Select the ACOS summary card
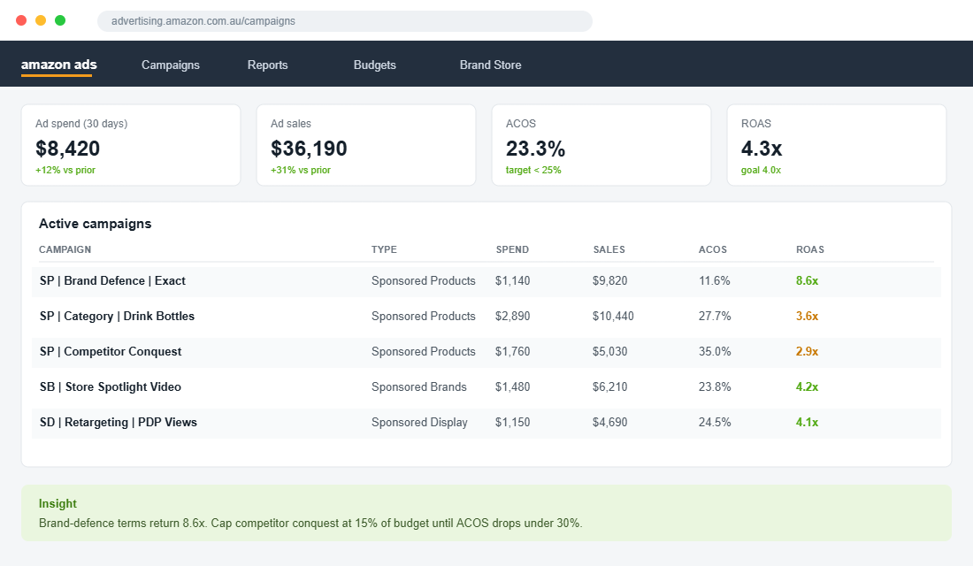The width and height of the screenshot is (973, 566). click(x=601, y=145)
